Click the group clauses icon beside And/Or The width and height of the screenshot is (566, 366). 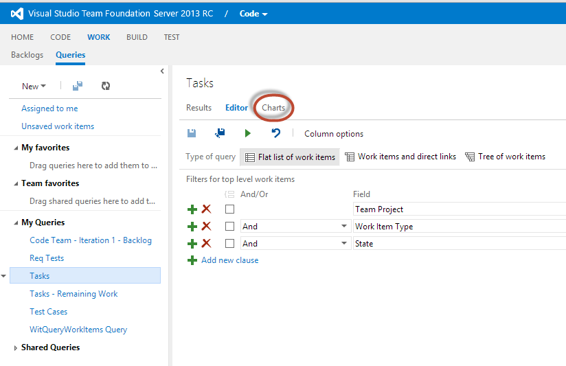pos(229,194)
